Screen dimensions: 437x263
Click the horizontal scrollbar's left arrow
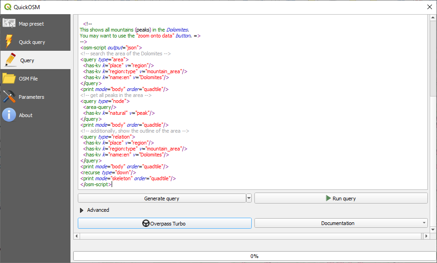click(x=76, y=236)
